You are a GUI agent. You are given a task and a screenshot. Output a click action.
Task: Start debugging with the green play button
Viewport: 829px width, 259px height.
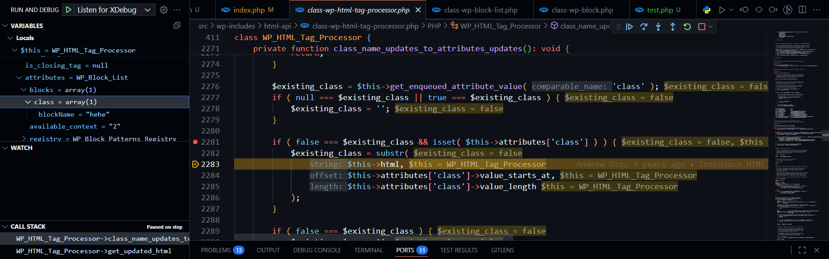click(68, 10)
